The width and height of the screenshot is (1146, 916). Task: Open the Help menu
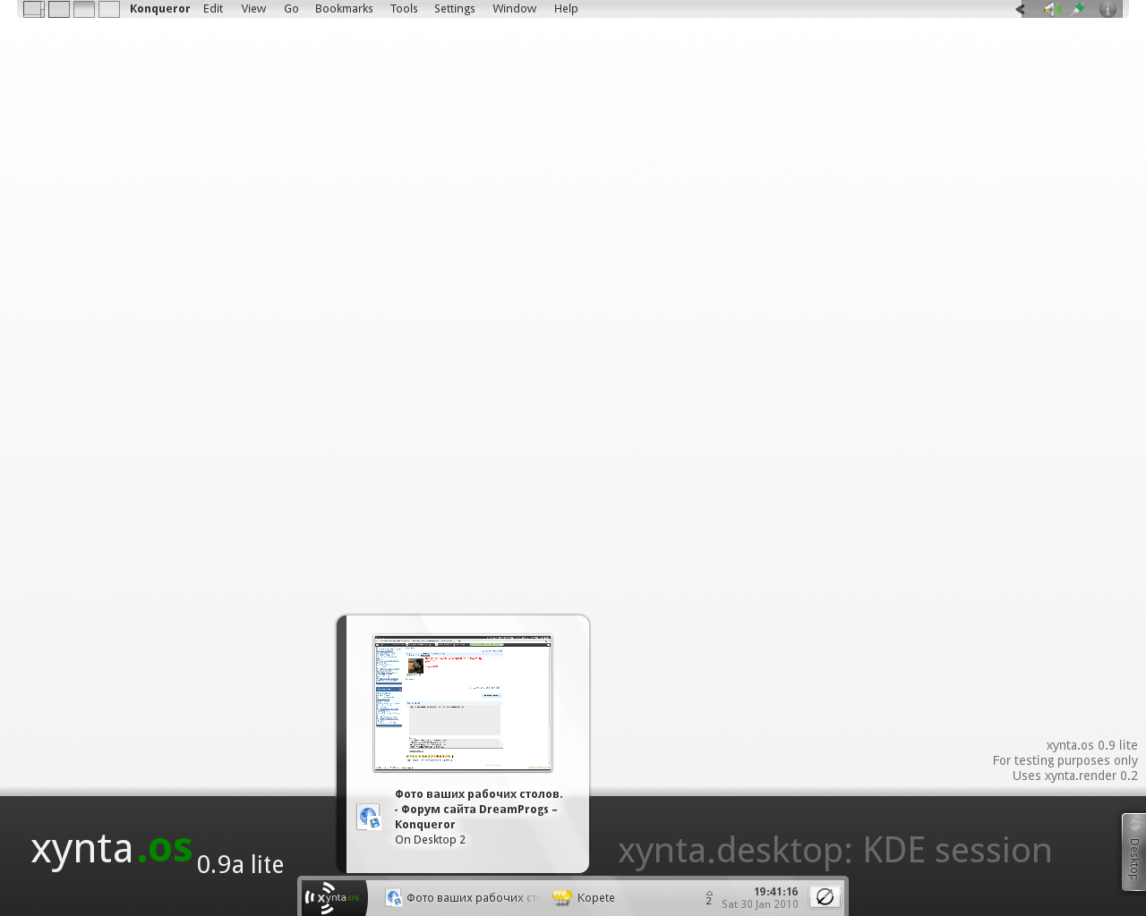pyautogui.click(x=566, y=9)
